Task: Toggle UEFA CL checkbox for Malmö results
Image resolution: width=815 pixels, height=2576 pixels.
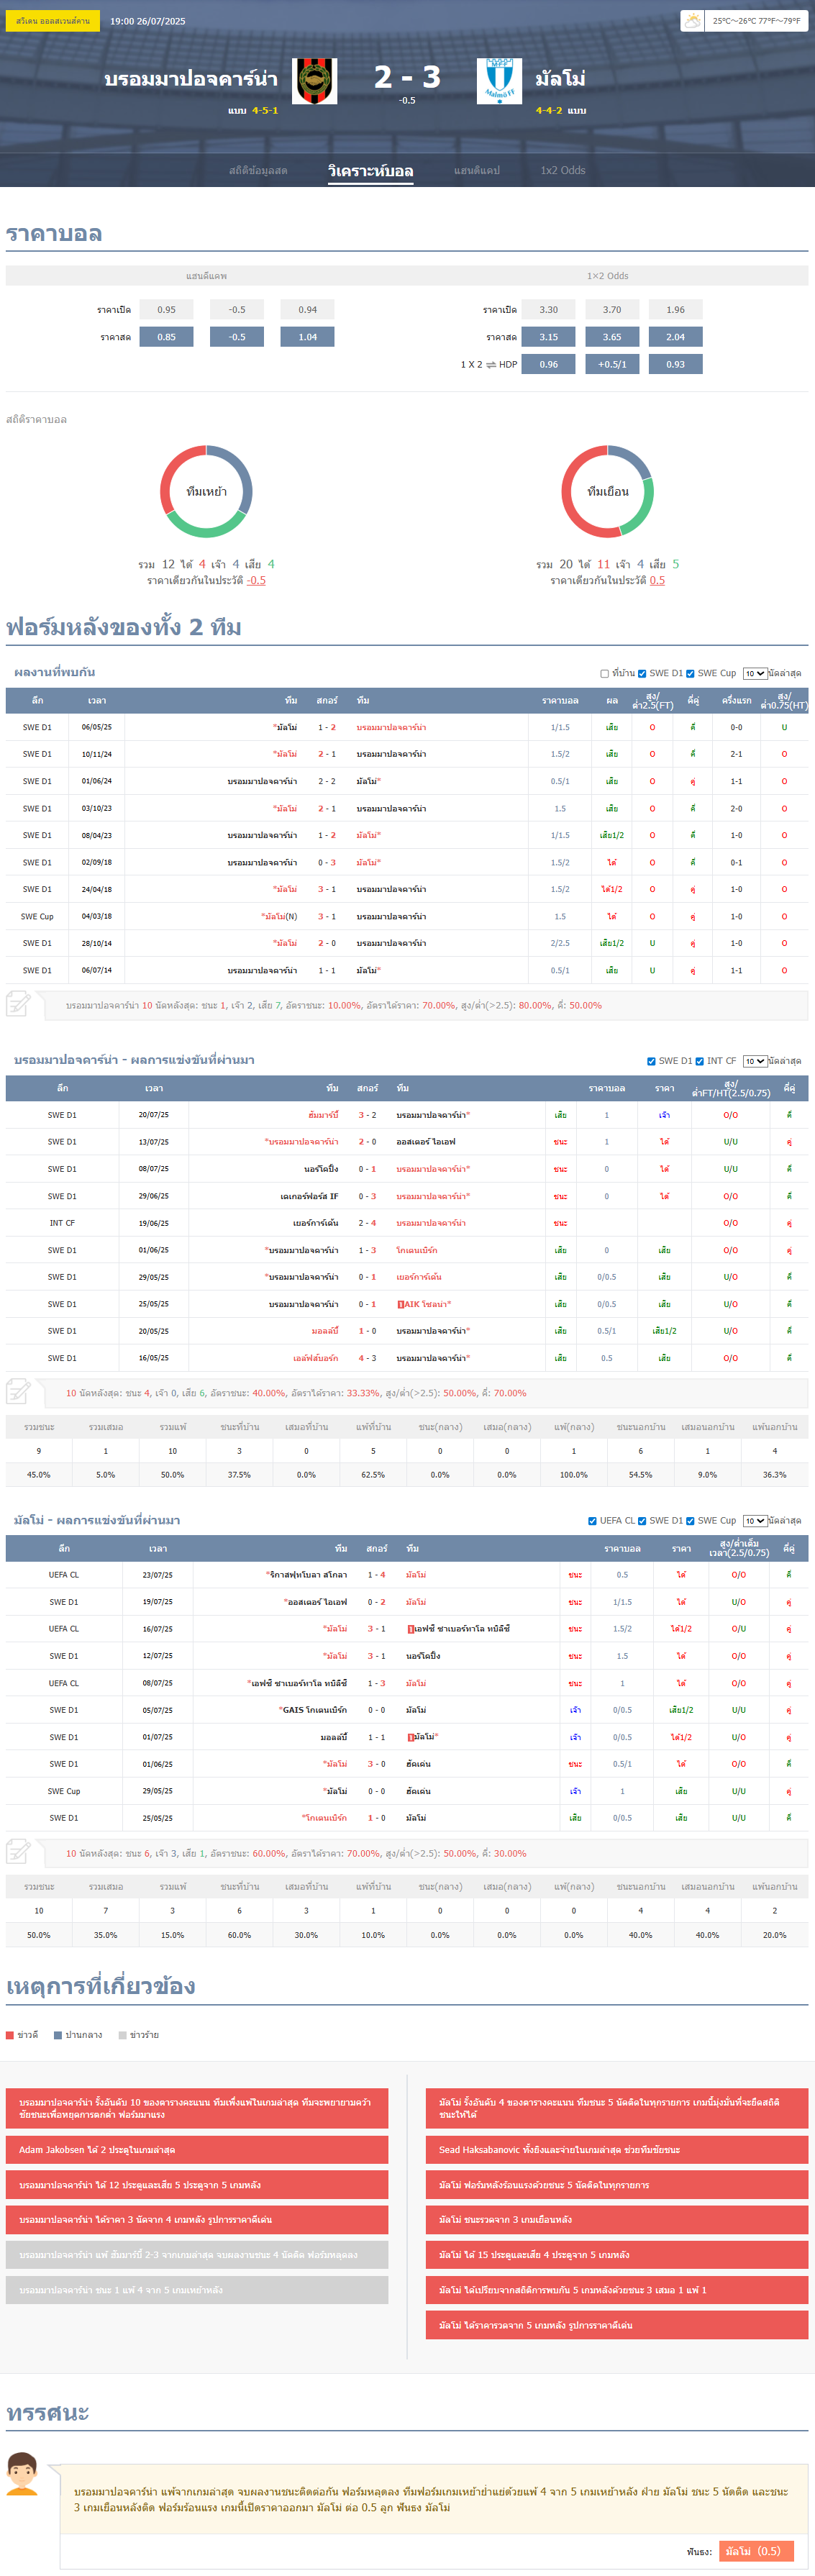Action: pos(593,1521)
